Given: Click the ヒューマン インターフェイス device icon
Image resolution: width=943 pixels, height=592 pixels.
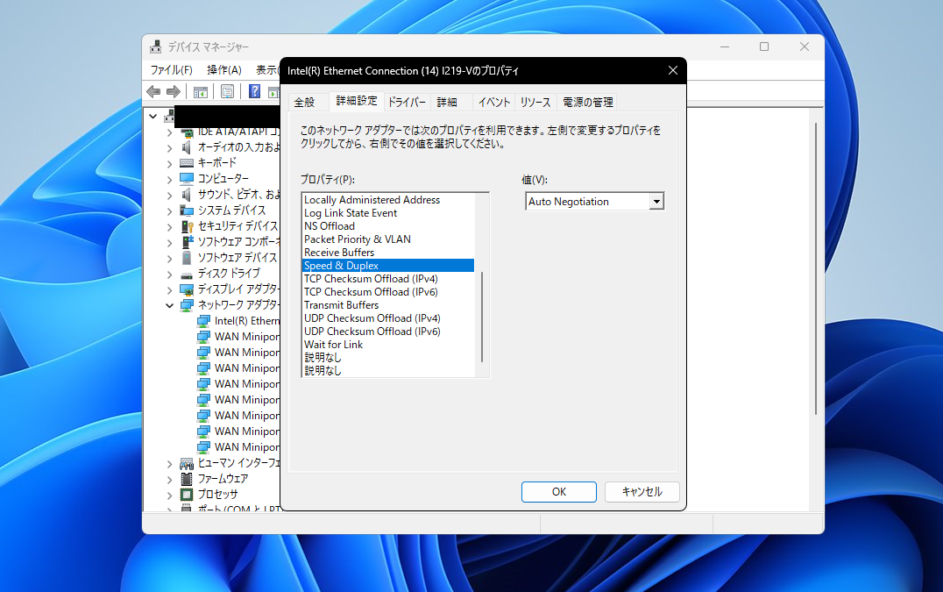Looking at the screenshot, I should coord(187,463).
